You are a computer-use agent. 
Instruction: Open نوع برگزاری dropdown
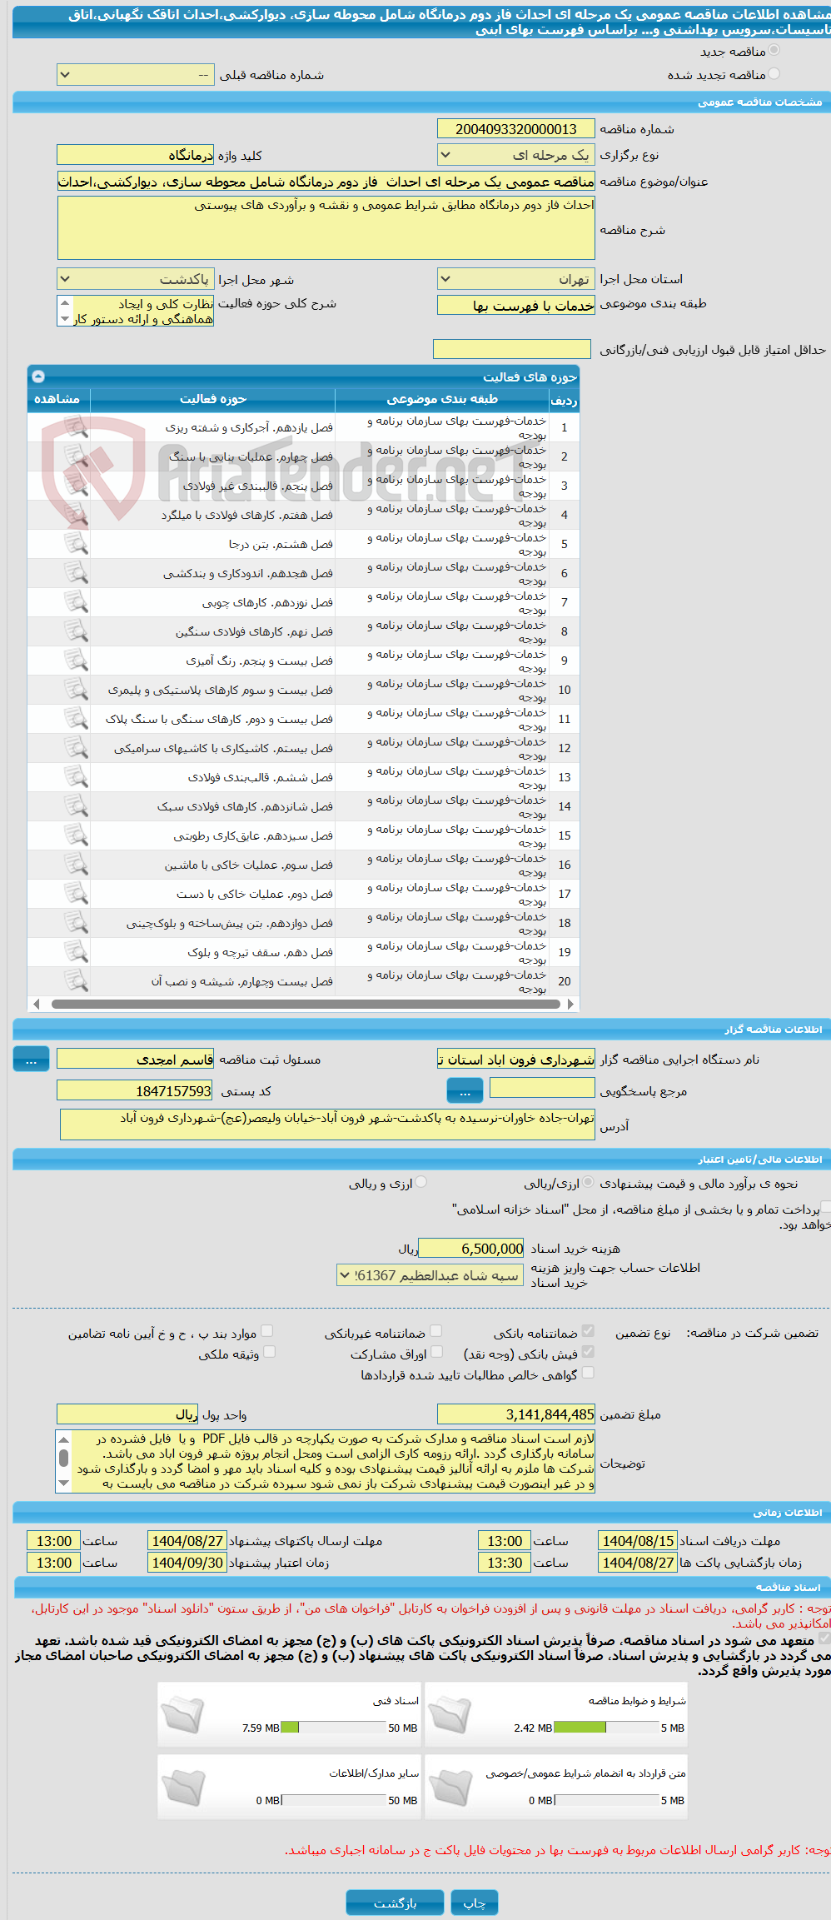click(x=516, y=155)
